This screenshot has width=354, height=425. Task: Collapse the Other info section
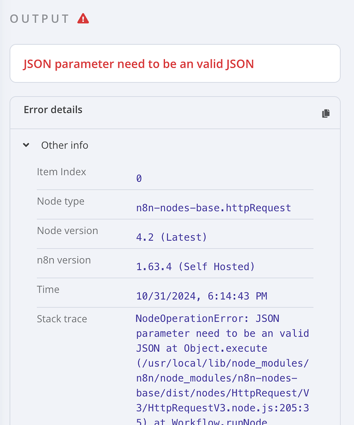26,145
